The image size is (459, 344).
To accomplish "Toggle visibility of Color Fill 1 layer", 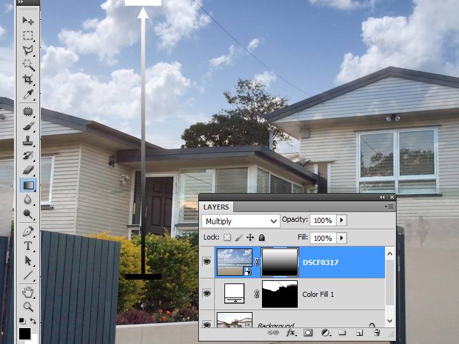I will (x=207, y=294).
